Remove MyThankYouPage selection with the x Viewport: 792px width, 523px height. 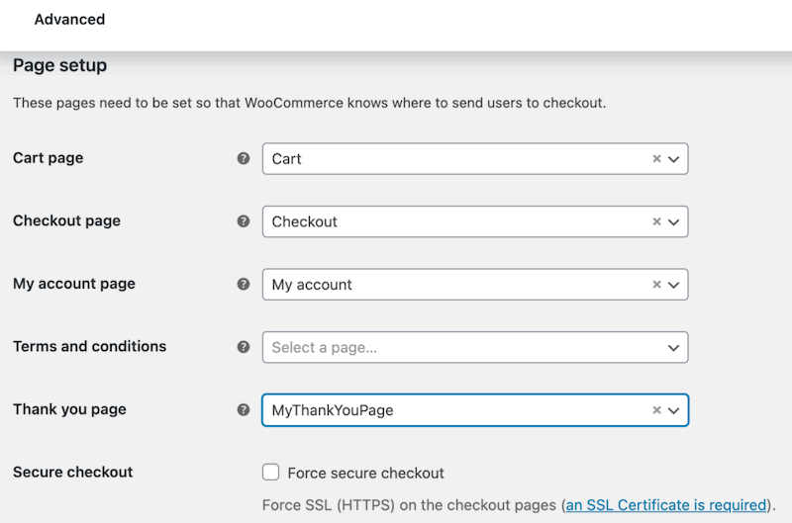(x=656, y=410)
